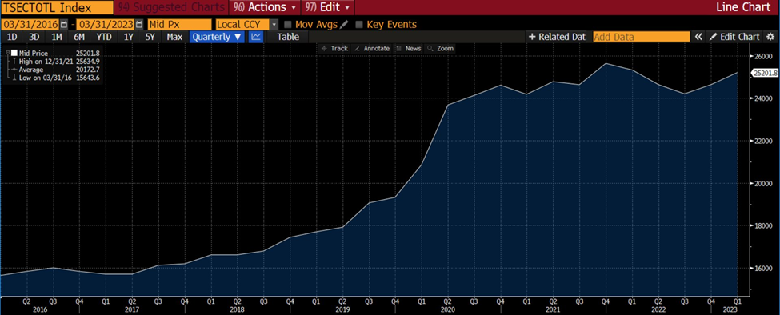Click the pencil icon beside Mov Avgs
780x315 pixels.
tap(344, 24)
